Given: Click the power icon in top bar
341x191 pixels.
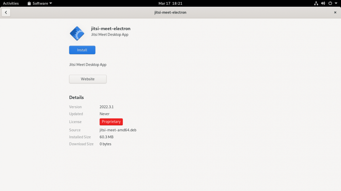Looking at the screenshot, I should (330, 3).
